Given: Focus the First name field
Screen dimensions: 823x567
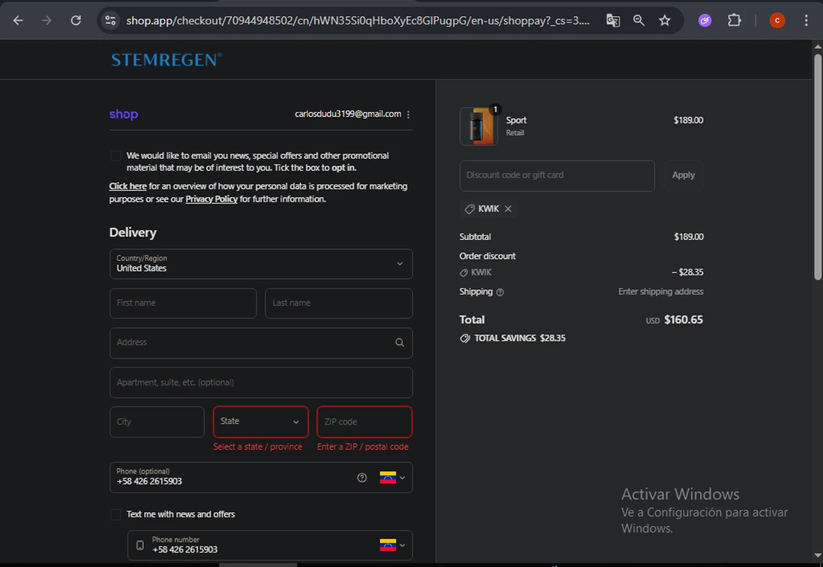Looking at the screenshot, I should coord(183,303).
